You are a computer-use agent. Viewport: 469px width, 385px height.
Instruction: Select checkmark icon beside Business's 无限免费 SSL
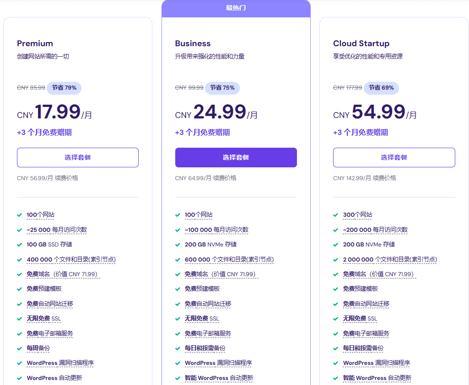tap(178, 319)
